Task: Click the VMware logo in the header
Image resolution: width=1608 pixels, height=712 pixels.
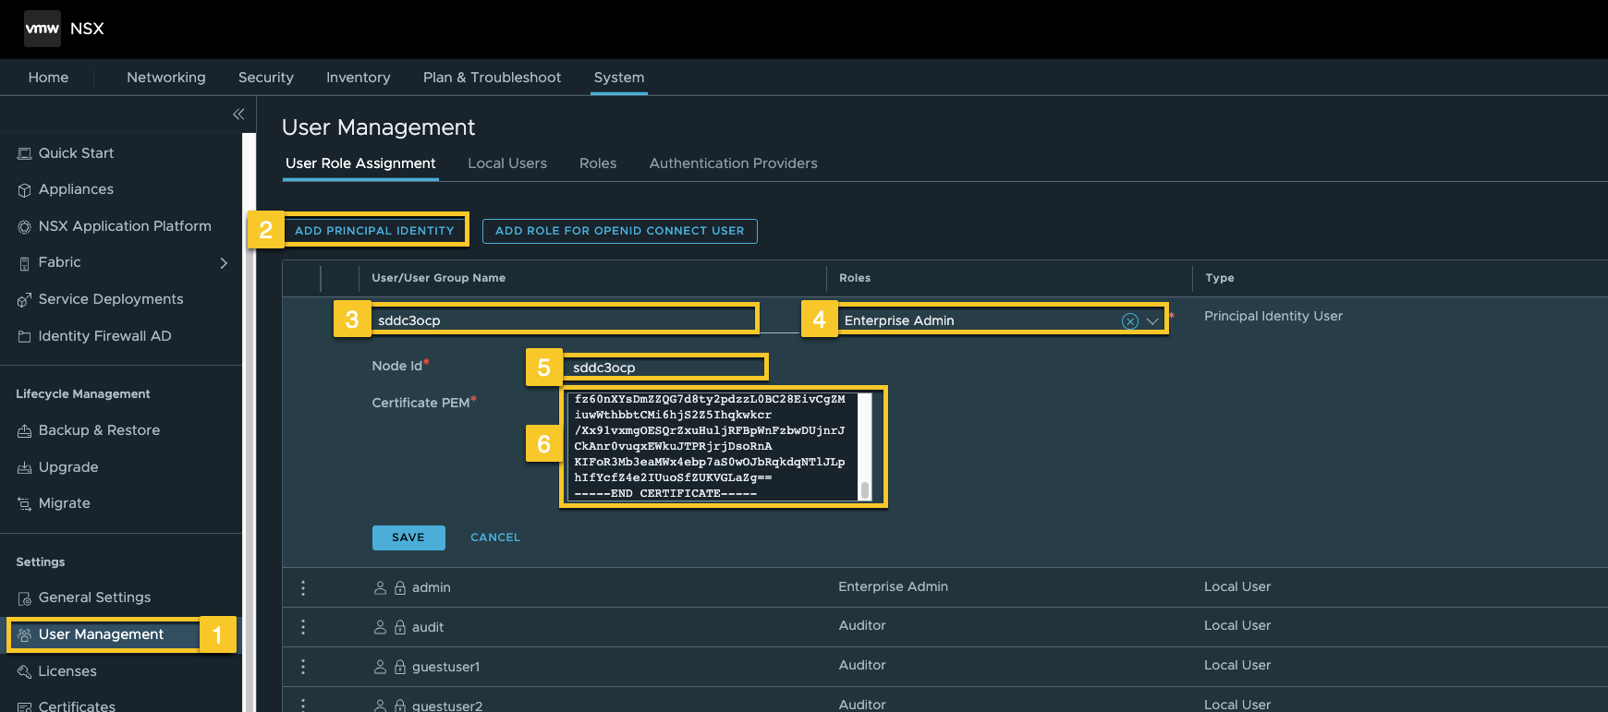Action: (43, 29)
